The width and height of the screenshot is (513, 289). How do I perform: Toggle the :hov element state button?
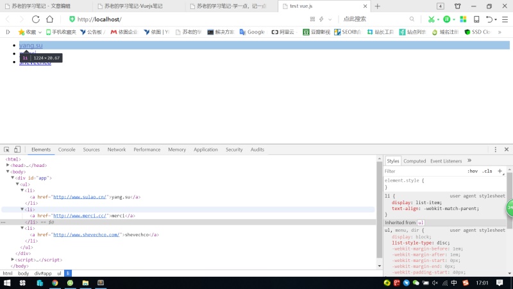click(x=473, y=171)
